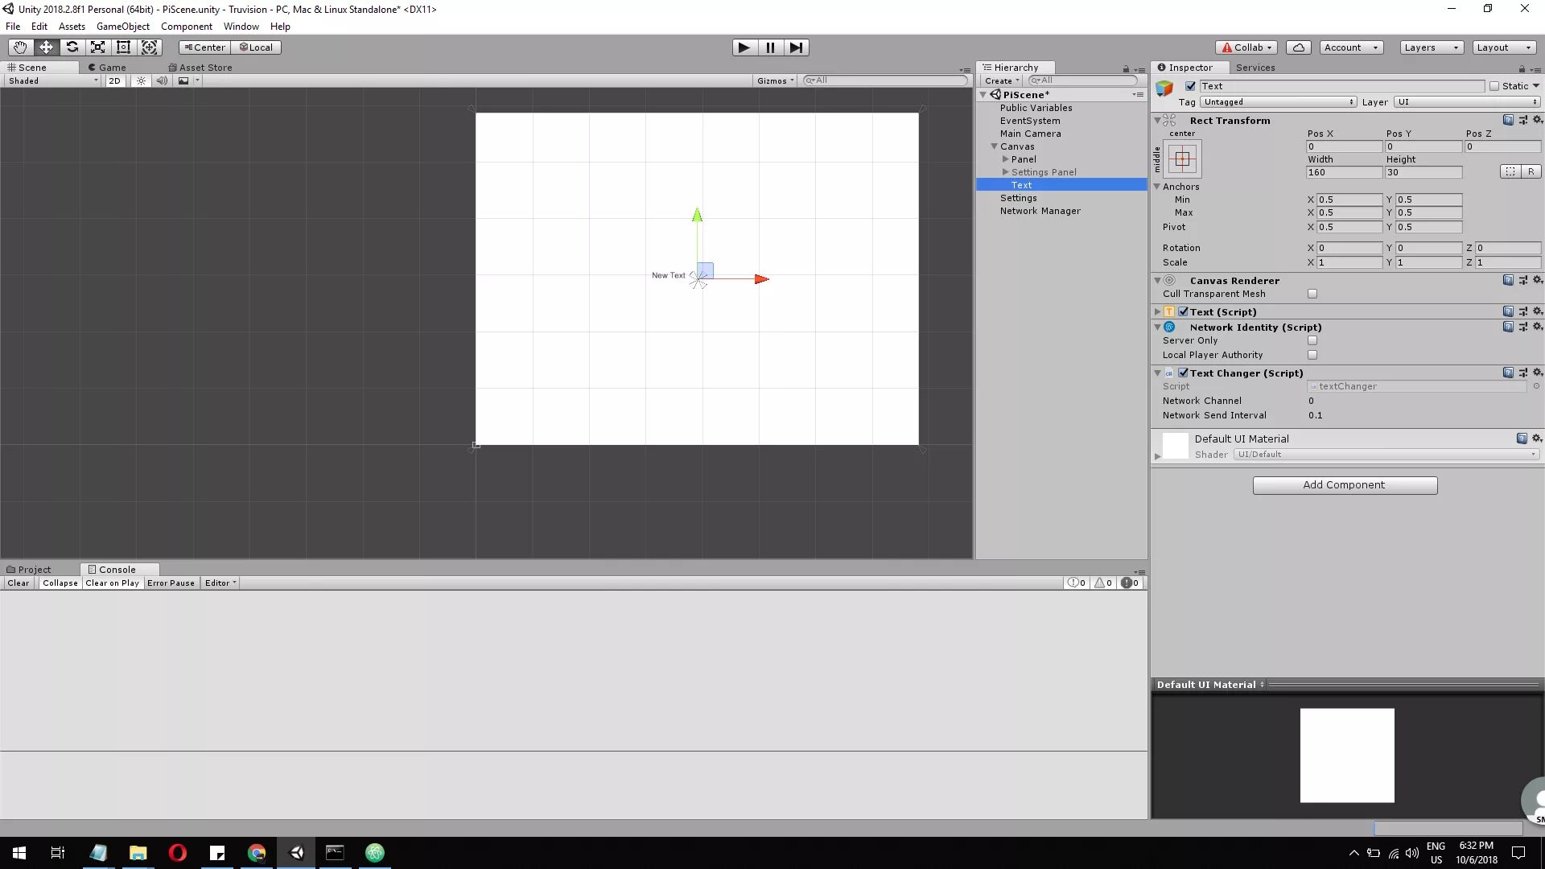1545x869 pixels.
Task: Open Unity cloud services icon
Action: [1299, 47]
